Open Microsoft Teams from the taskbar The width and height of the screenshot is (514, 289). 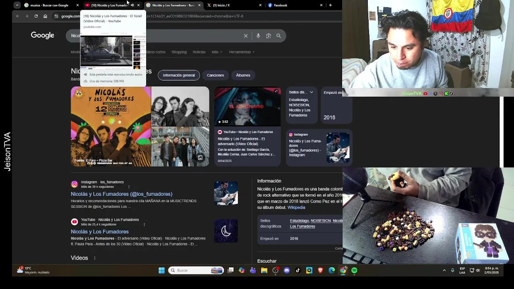click(253, 271)
